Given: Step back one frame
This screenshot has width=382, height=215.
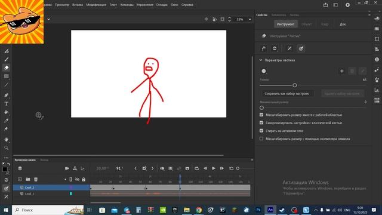Looking at the screenshot, I should 205,168.
